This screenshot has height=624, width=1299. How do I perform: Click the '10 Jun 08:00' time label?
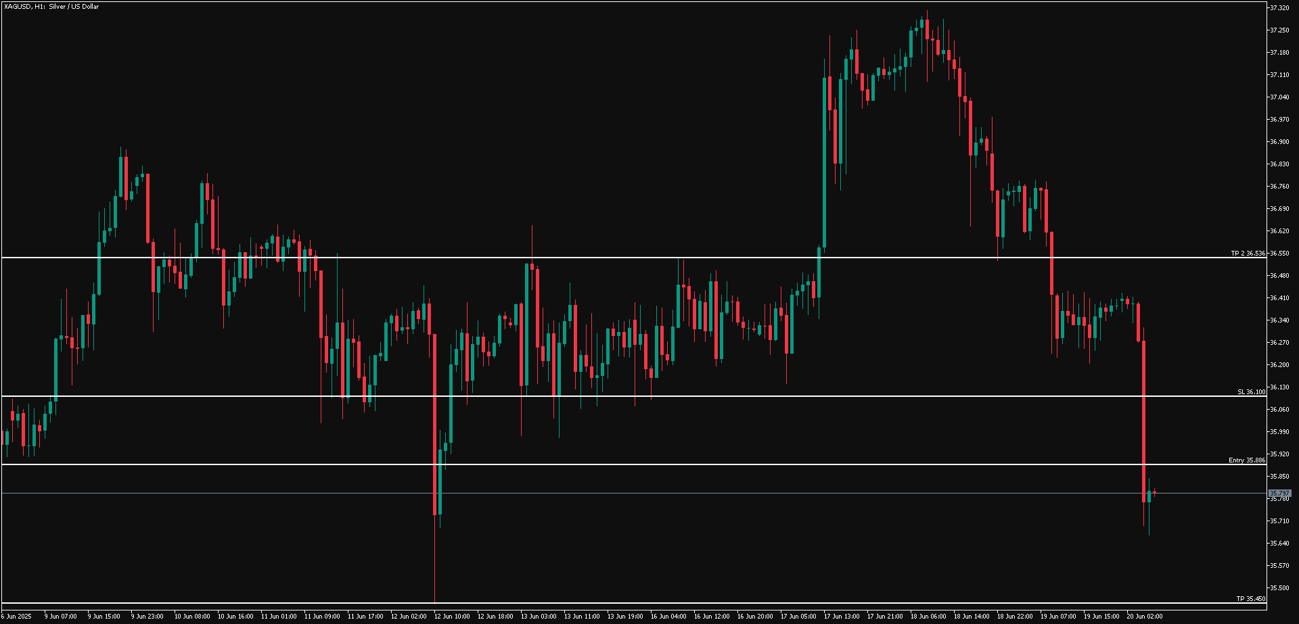(x=192, y=617)
